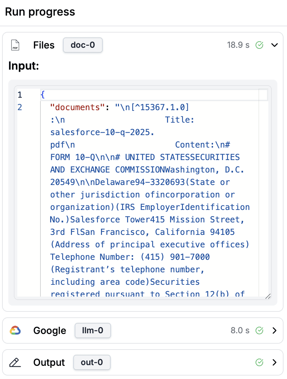Click the PDF file icon in Files row

tap(15, 45)
